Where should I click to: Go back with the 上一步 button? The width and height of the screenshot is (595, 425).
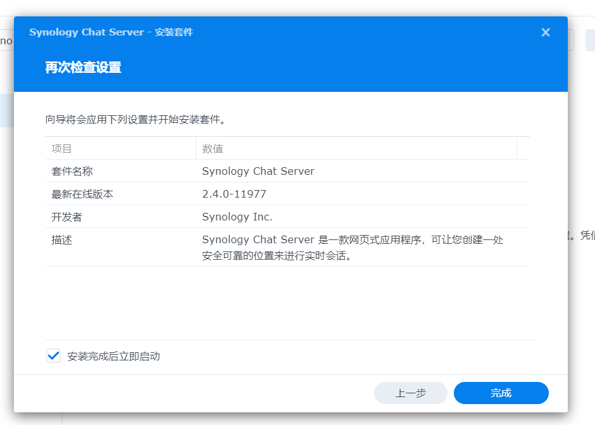pos(411,393)
